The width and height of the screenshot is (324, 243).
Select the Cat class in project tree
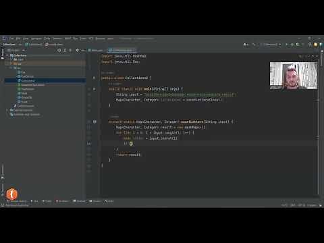[x=22, y=72]
